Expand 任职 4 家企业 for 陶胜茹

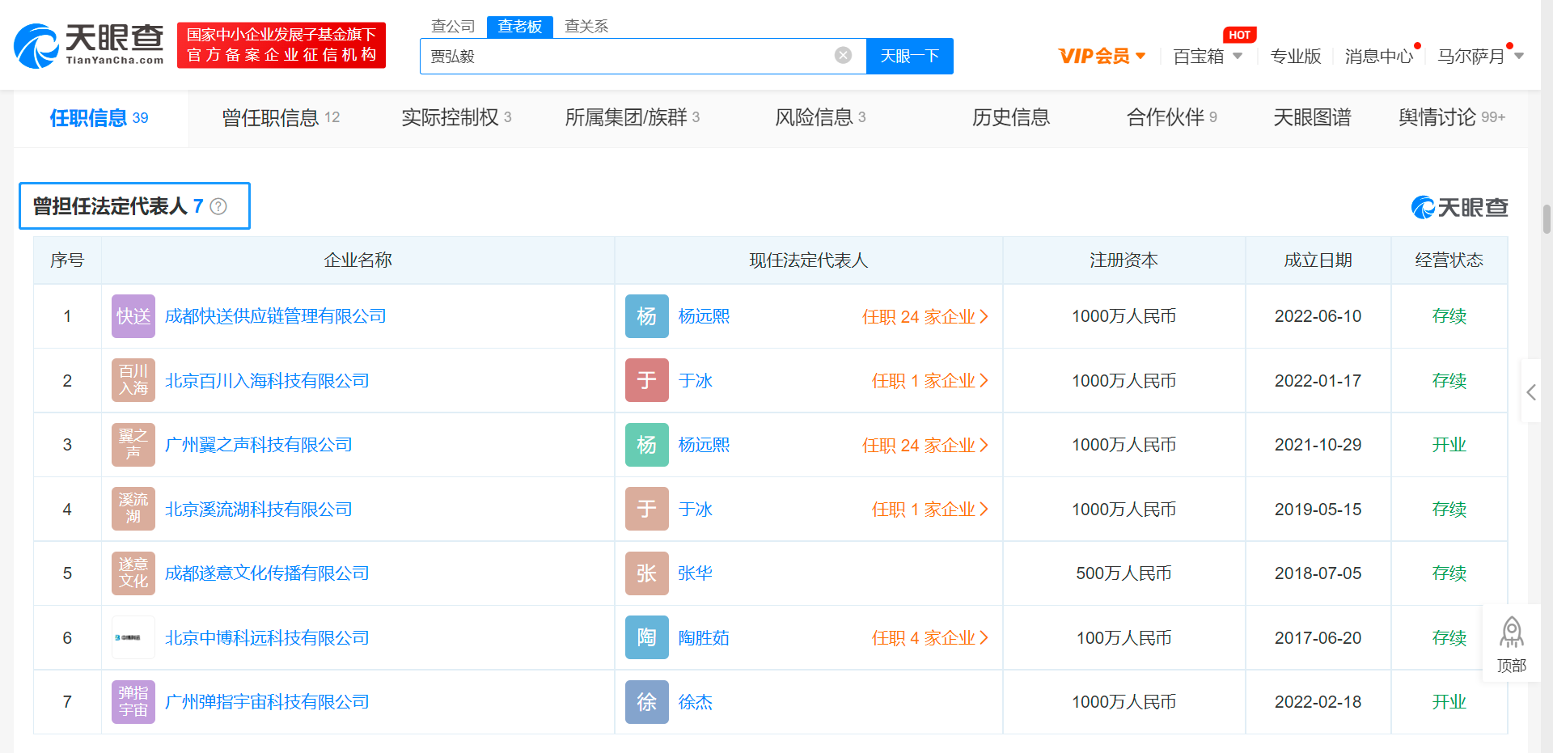[930, 637]
